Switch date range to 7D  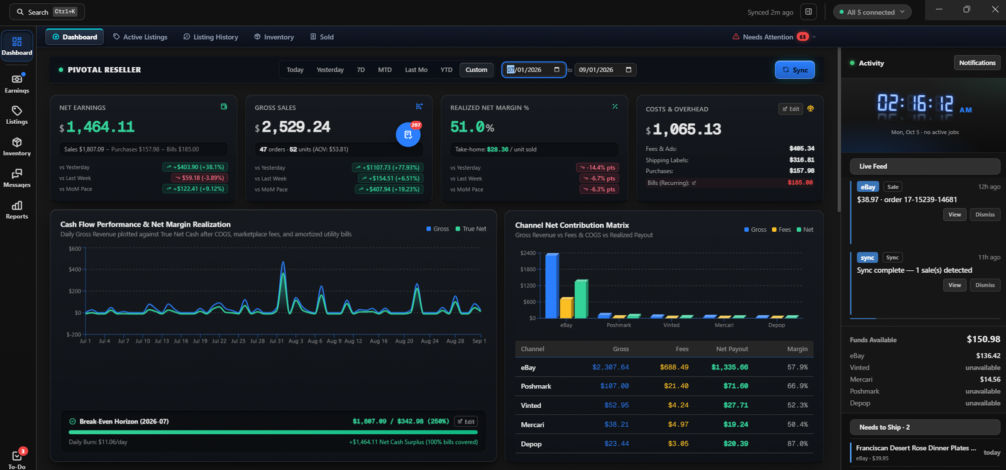361,70
